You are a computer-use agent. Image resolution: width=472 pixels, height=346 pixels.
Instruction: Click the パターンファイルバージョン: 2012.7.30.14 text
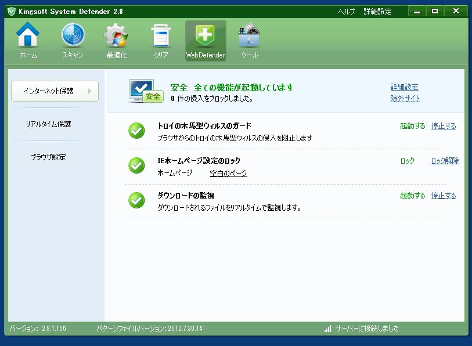149,329
